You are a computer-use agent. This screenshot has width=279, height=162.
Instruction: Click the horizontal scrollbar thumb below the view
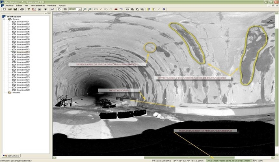pos(189,158)
